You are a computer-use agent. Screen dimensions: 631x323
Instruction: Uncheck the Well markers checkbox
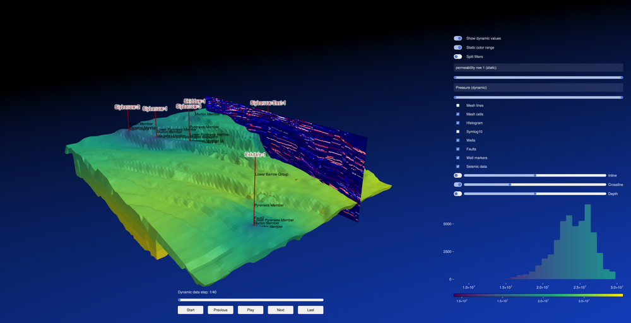coord(457,158)
